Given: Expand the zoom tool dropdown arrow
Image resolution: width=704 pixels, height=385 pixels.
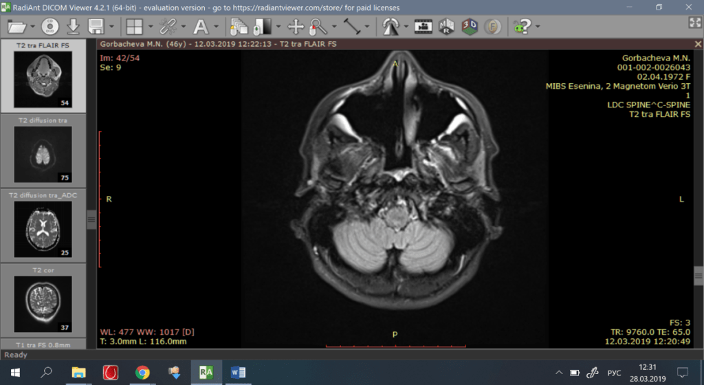Looking at the screenshot, I should 334,27.
